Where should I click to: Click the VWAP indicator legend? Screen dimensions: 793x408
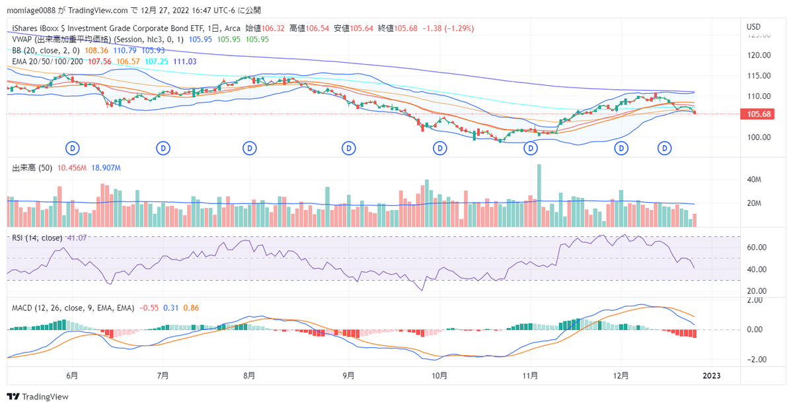[98, 39]
